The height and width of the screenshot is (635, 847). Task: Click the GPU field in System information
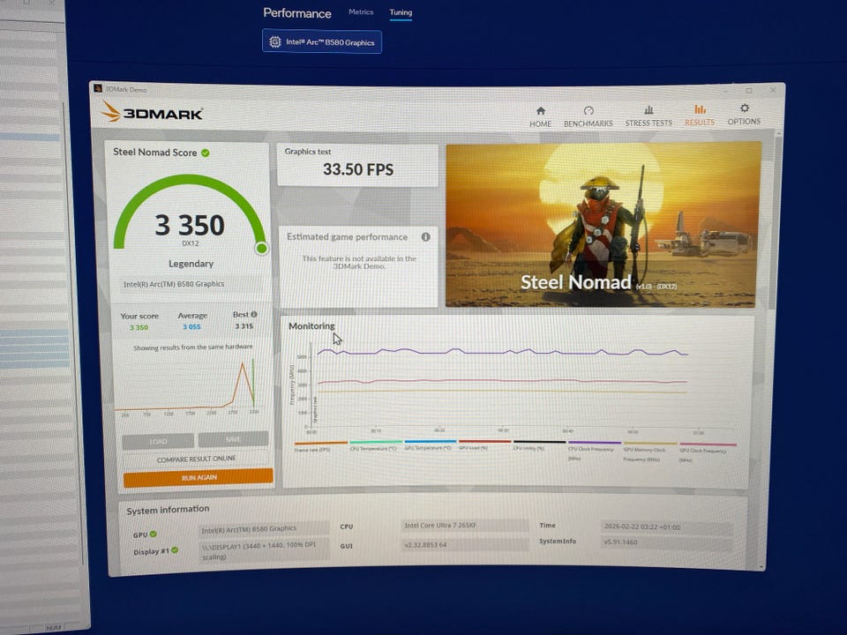pyautogui.click(x=264, y=528)
